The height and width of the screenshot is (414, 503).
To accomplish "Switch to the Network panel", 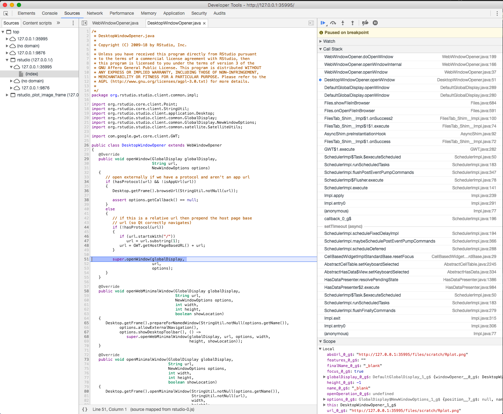I will [94, 13].
